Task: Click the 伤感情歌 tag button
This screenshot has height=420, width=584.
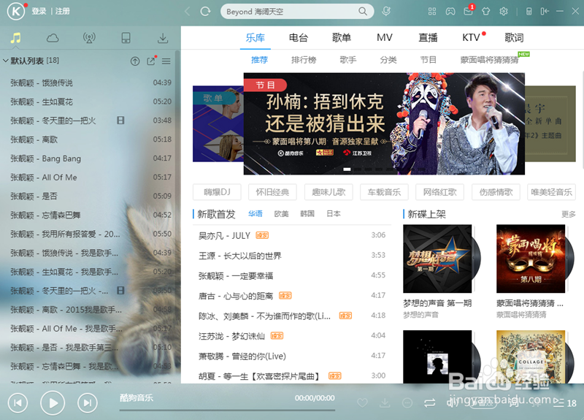Action: [496, 192]
